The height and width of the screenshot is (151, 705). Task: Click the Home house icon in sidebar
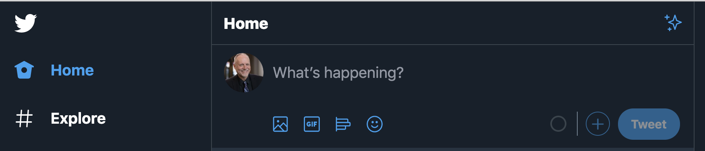coord(24,70)
